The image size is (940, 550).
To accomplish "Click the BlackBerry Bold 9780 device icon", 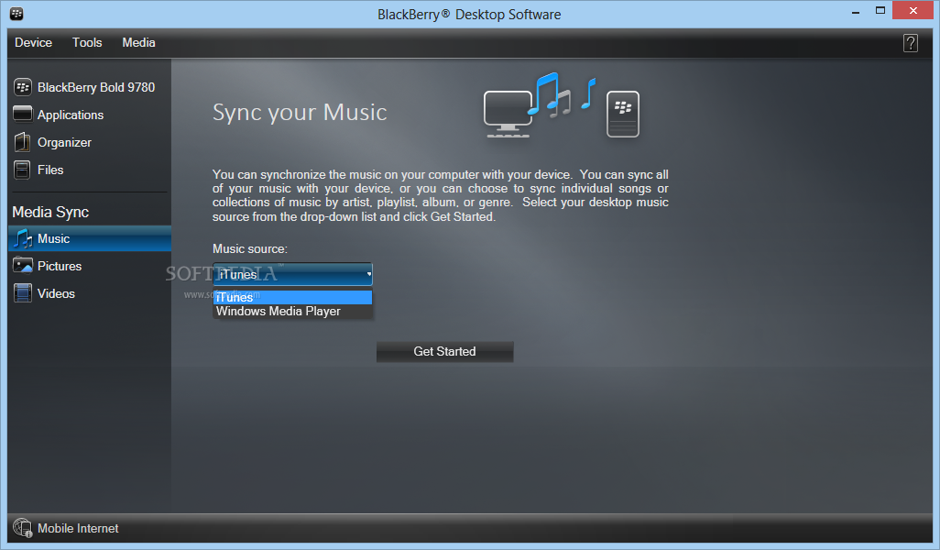I will pyautogui.click(x=23, y=88).
